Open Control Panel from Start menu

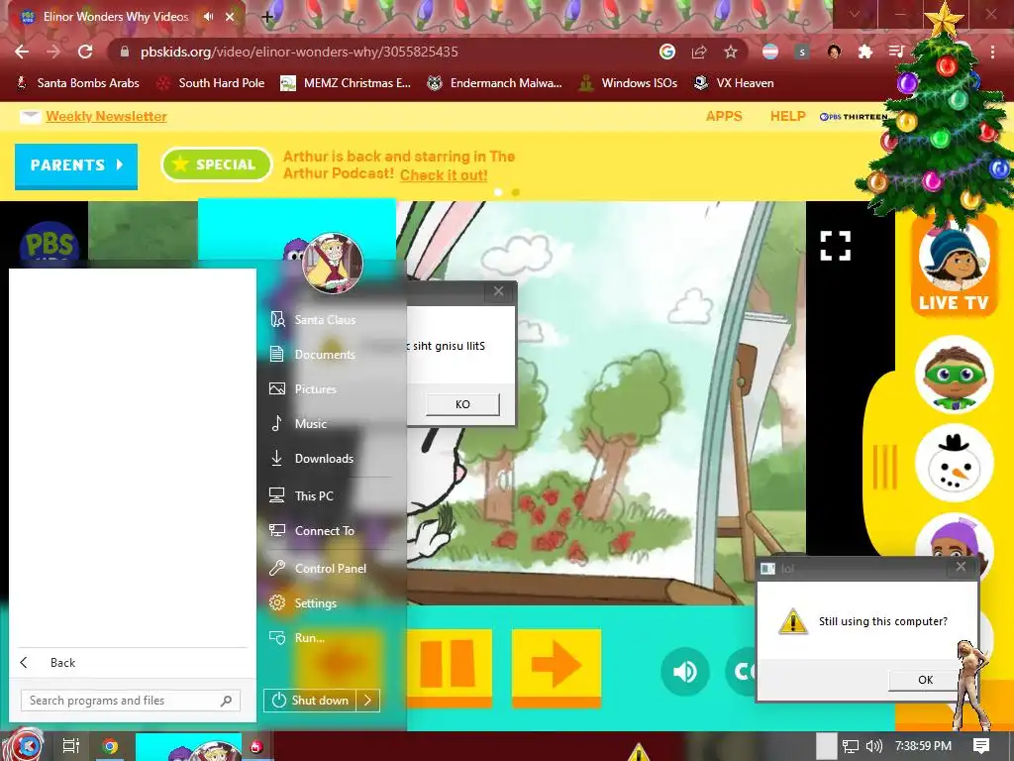click(332, 568)
